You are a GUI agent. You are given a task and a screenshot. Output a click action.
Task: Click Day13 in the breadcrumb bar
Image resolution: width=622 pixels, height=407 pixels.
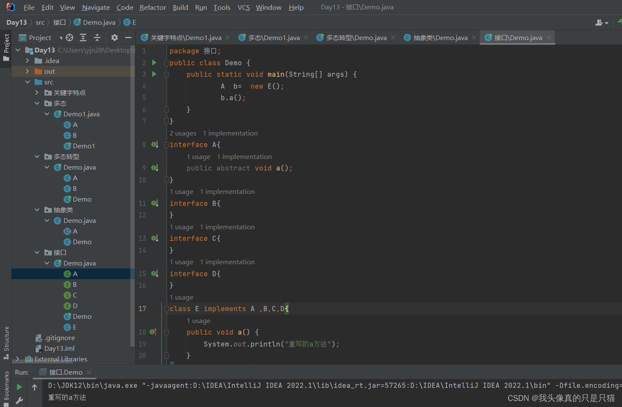pyautogui.click(x=17, y=23)
